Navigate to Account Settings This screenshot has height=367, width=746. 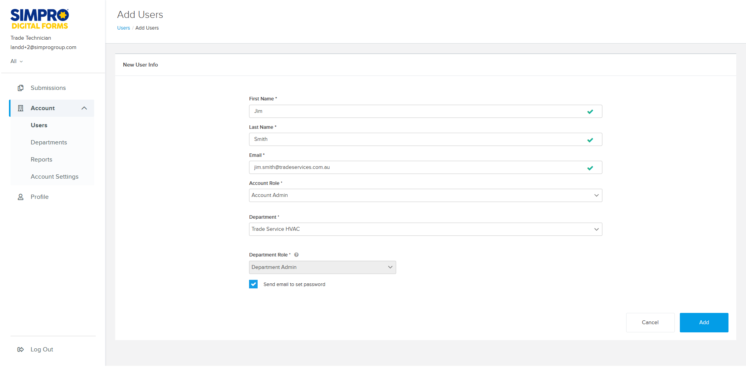[x=54, y=177]
